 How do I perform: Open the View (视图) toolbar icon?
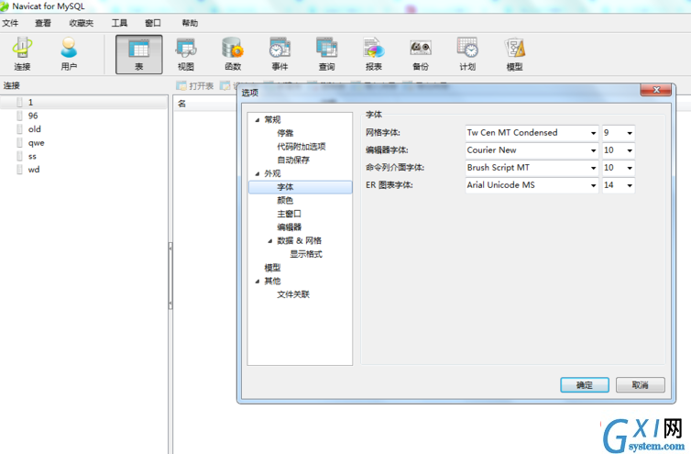click(x=185, y=54)
